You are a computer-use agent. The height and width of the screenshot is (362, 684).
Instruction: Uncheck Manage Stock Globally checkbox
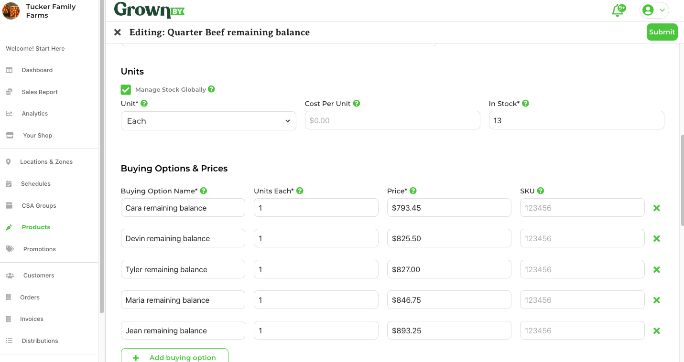(126, 89)
